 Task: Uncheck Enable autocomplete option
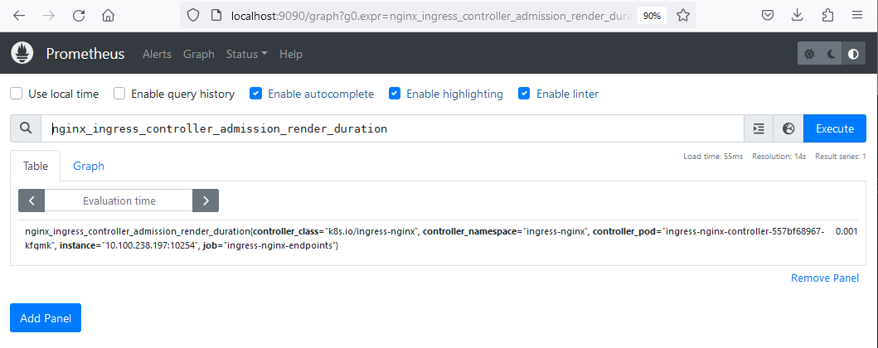[256, 94]
